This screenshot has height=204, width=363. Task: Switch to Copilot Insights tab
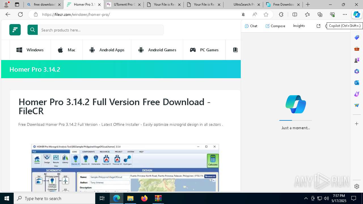[299, 26]
